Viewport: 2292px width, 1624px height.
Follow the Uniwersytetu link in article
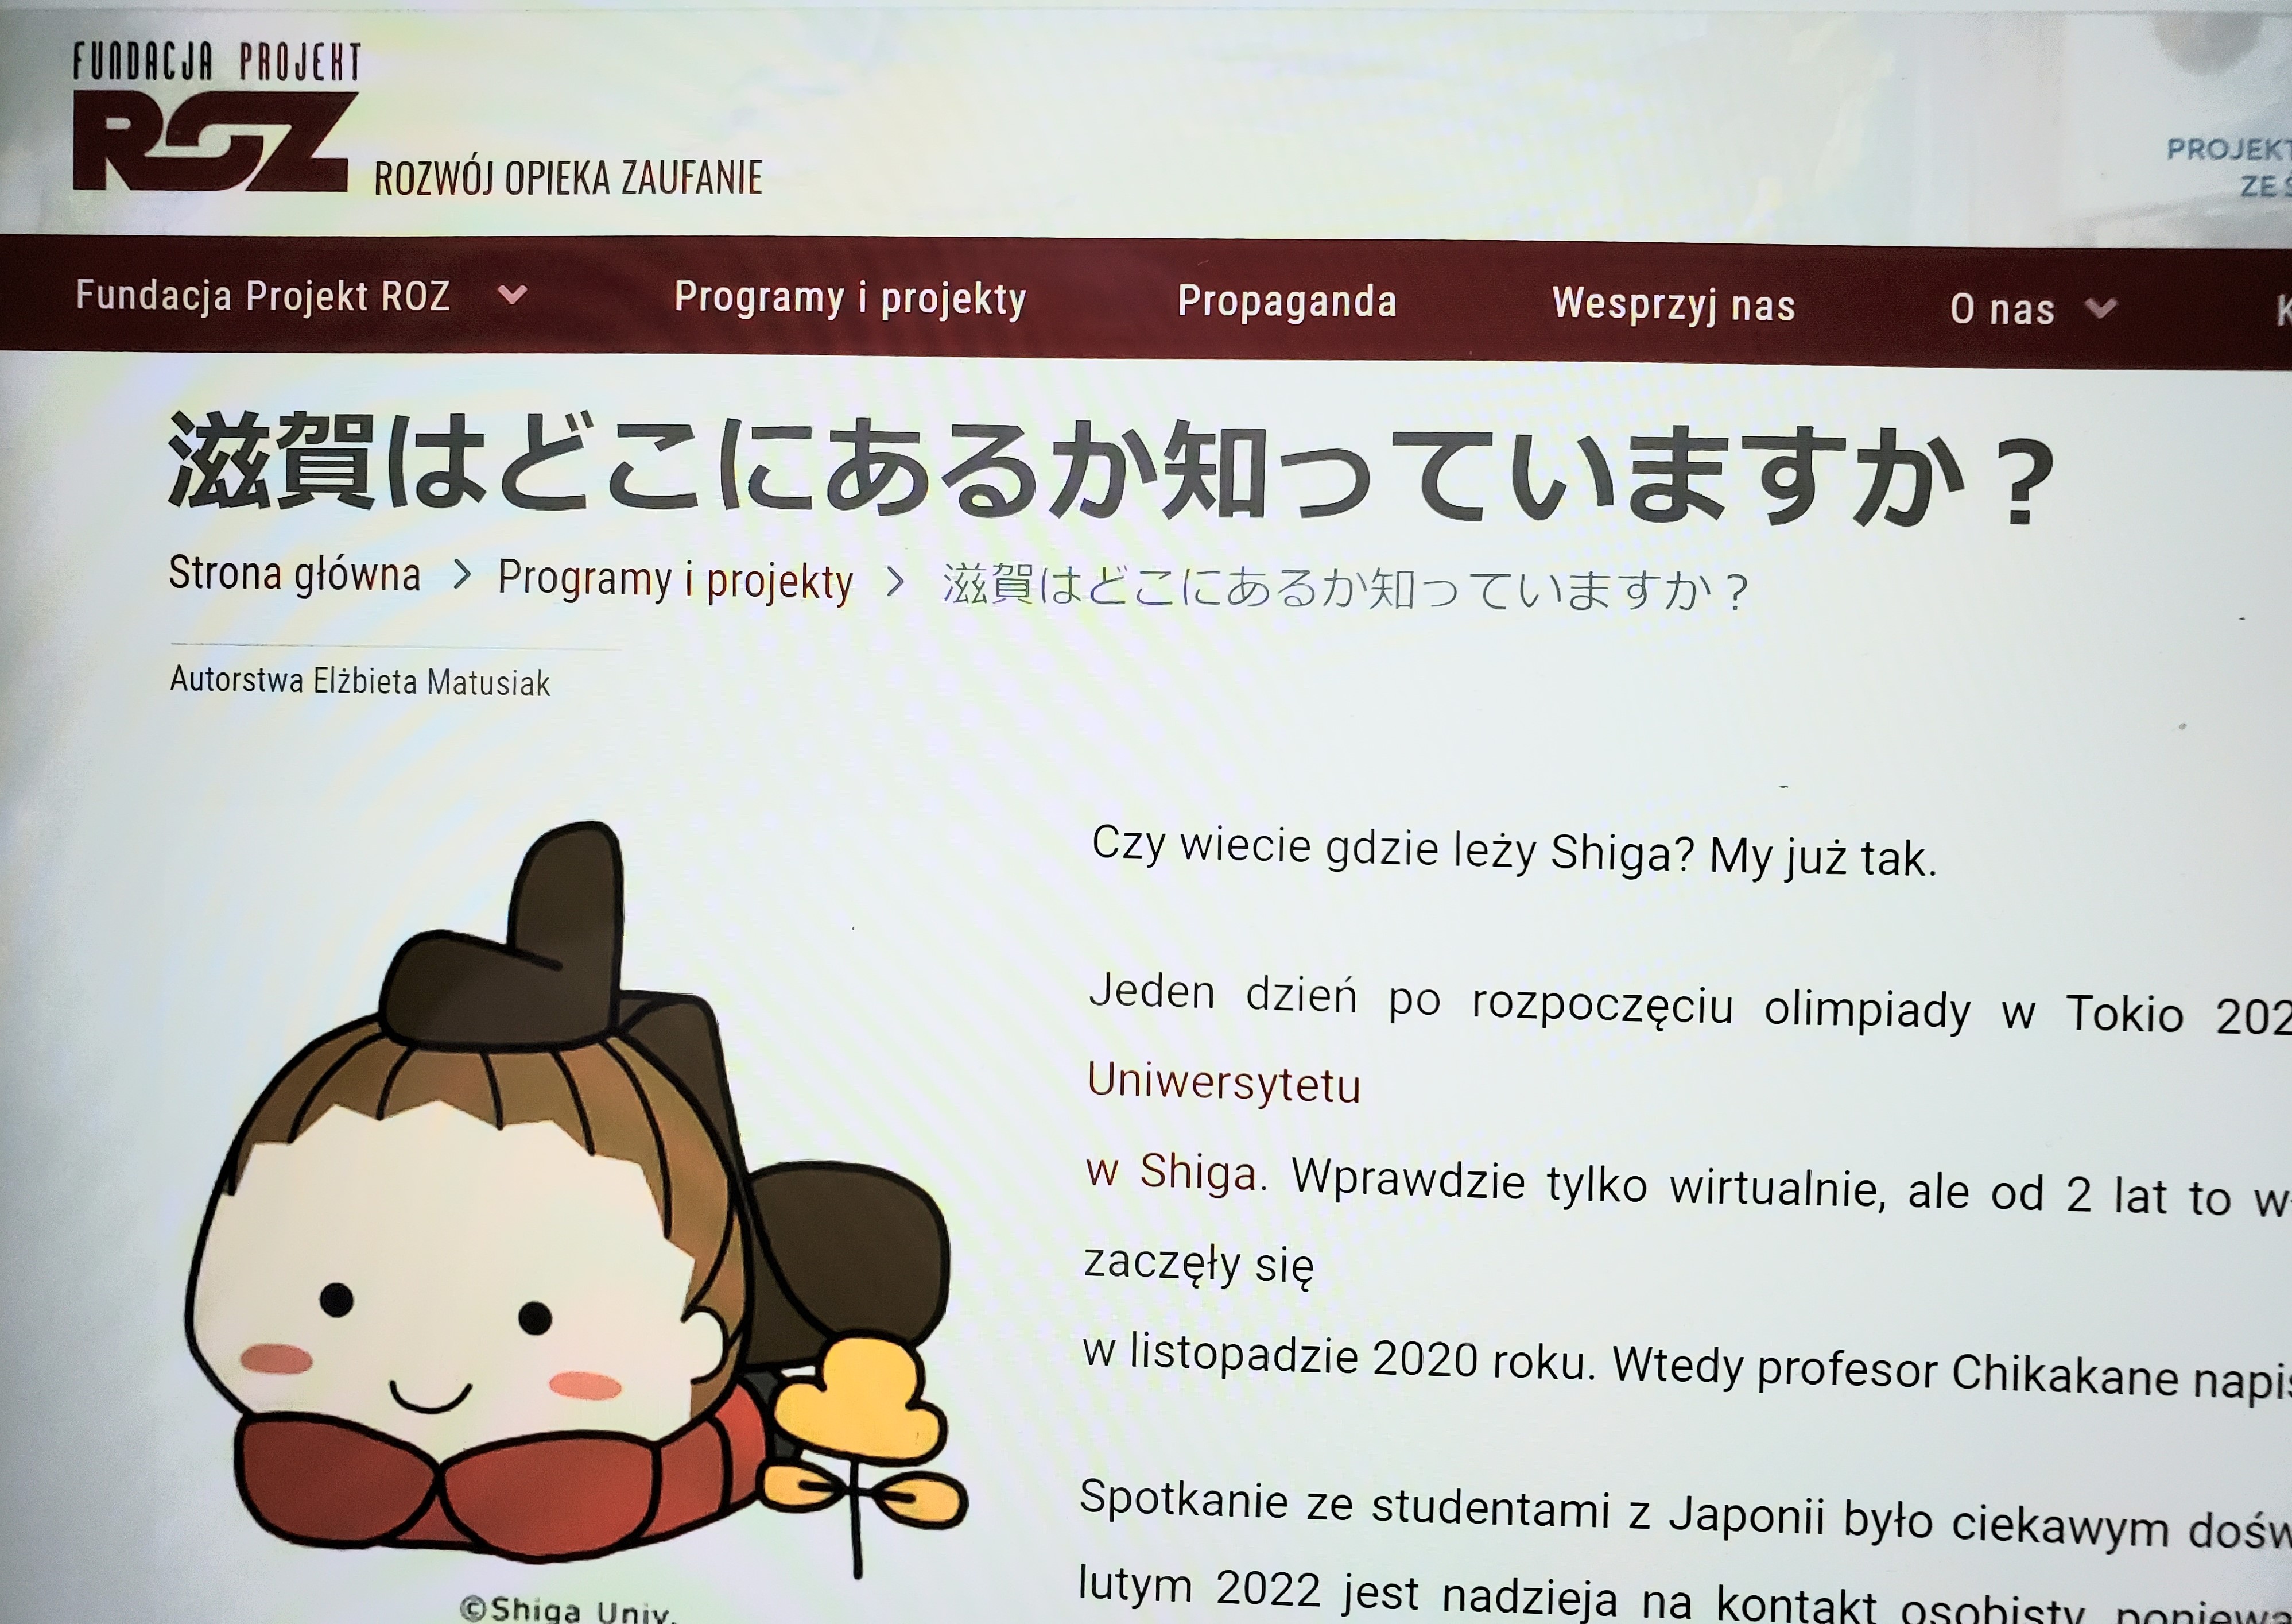point(1224,1084)
